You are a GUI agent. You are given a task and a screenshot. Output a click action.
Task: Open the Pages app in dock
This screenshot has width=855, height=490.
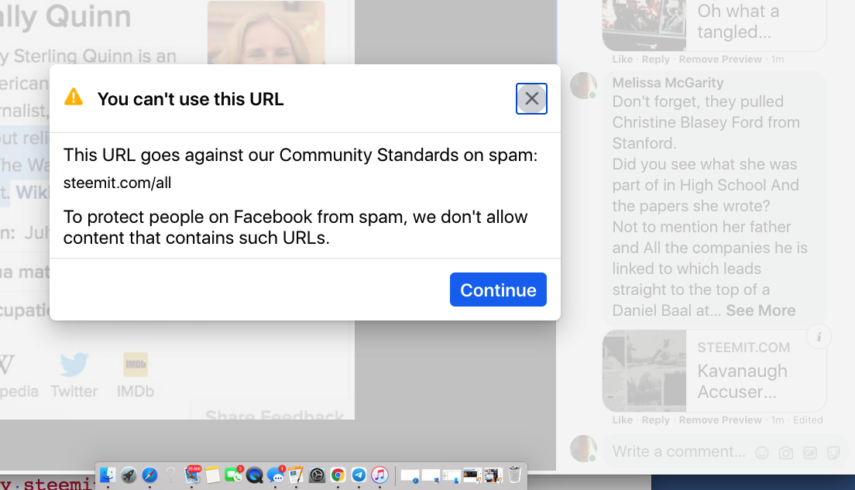(296, 475)
